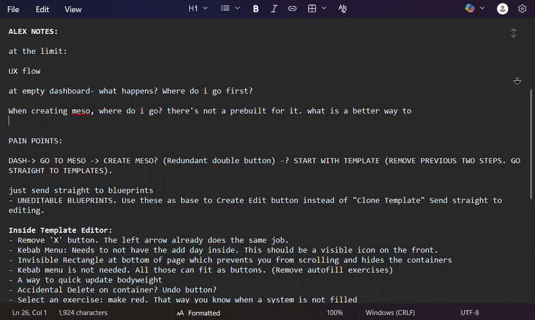The width and height of the screenshot is (535, 320).
Task: Insert a hyperlink with the link icon
Action: 292,9
